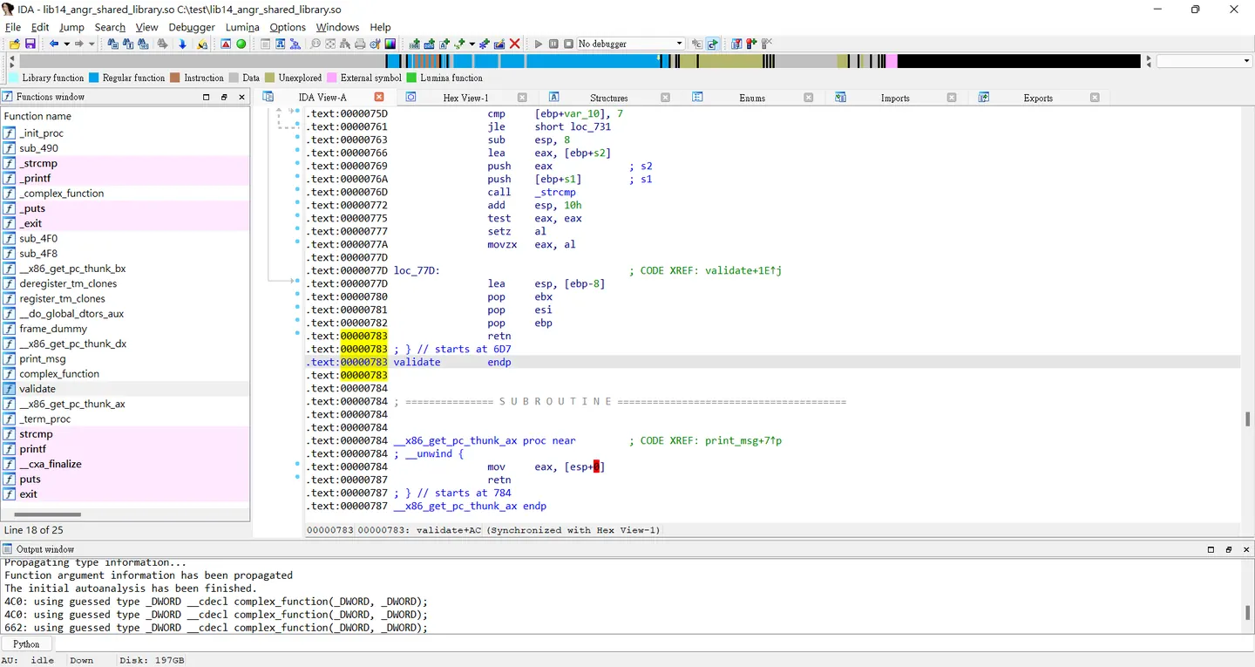Click the blue down arrow search icon
This screenshot has height=667, width=1255.
(x=182, y=44)
